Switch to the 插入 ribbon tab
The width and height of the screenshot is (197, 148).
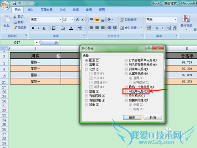(30, 10)
